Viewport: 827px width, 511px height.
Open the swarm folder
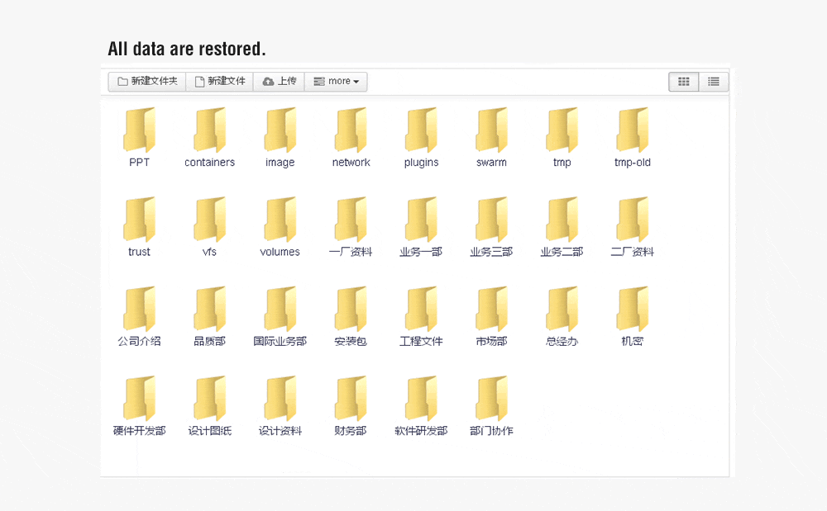tap(491, 130)
